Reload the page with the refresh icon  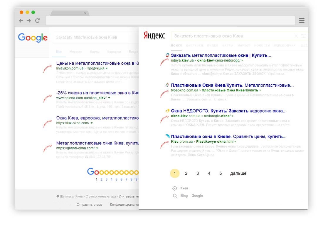coord(37,21)
